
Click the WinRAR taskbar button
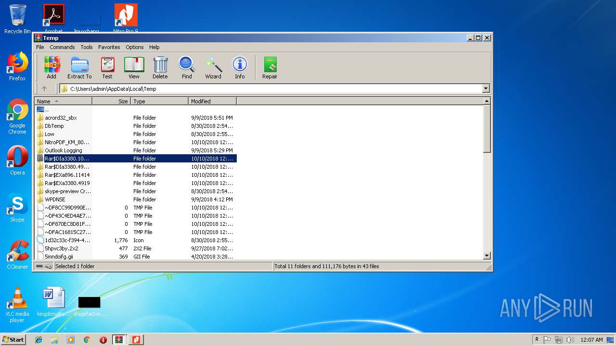119,340
